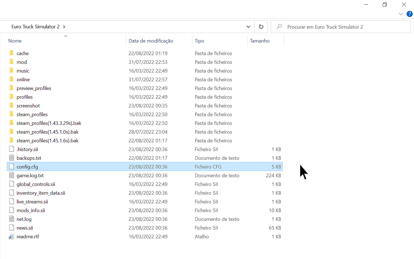The height and width of the screenshot is (259, 414).
Task: Click folder icon of steam_profiles(1.45.1.6s).bak
Action: coord(11,140)
